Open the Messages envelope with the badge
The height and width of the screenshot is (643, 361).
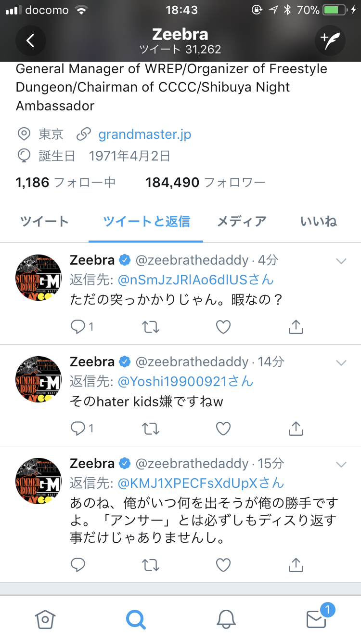pos(316,620)
